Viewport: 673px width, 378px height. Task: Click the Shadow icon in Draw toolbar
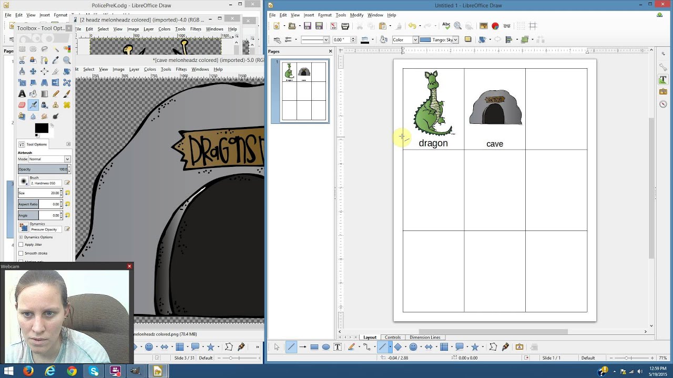(468, 39)
